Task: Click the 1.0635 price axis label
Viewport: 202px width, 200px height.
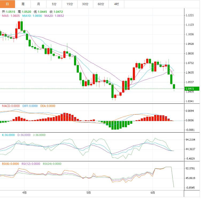Action: pyautogui.click(x=190, y=73)
